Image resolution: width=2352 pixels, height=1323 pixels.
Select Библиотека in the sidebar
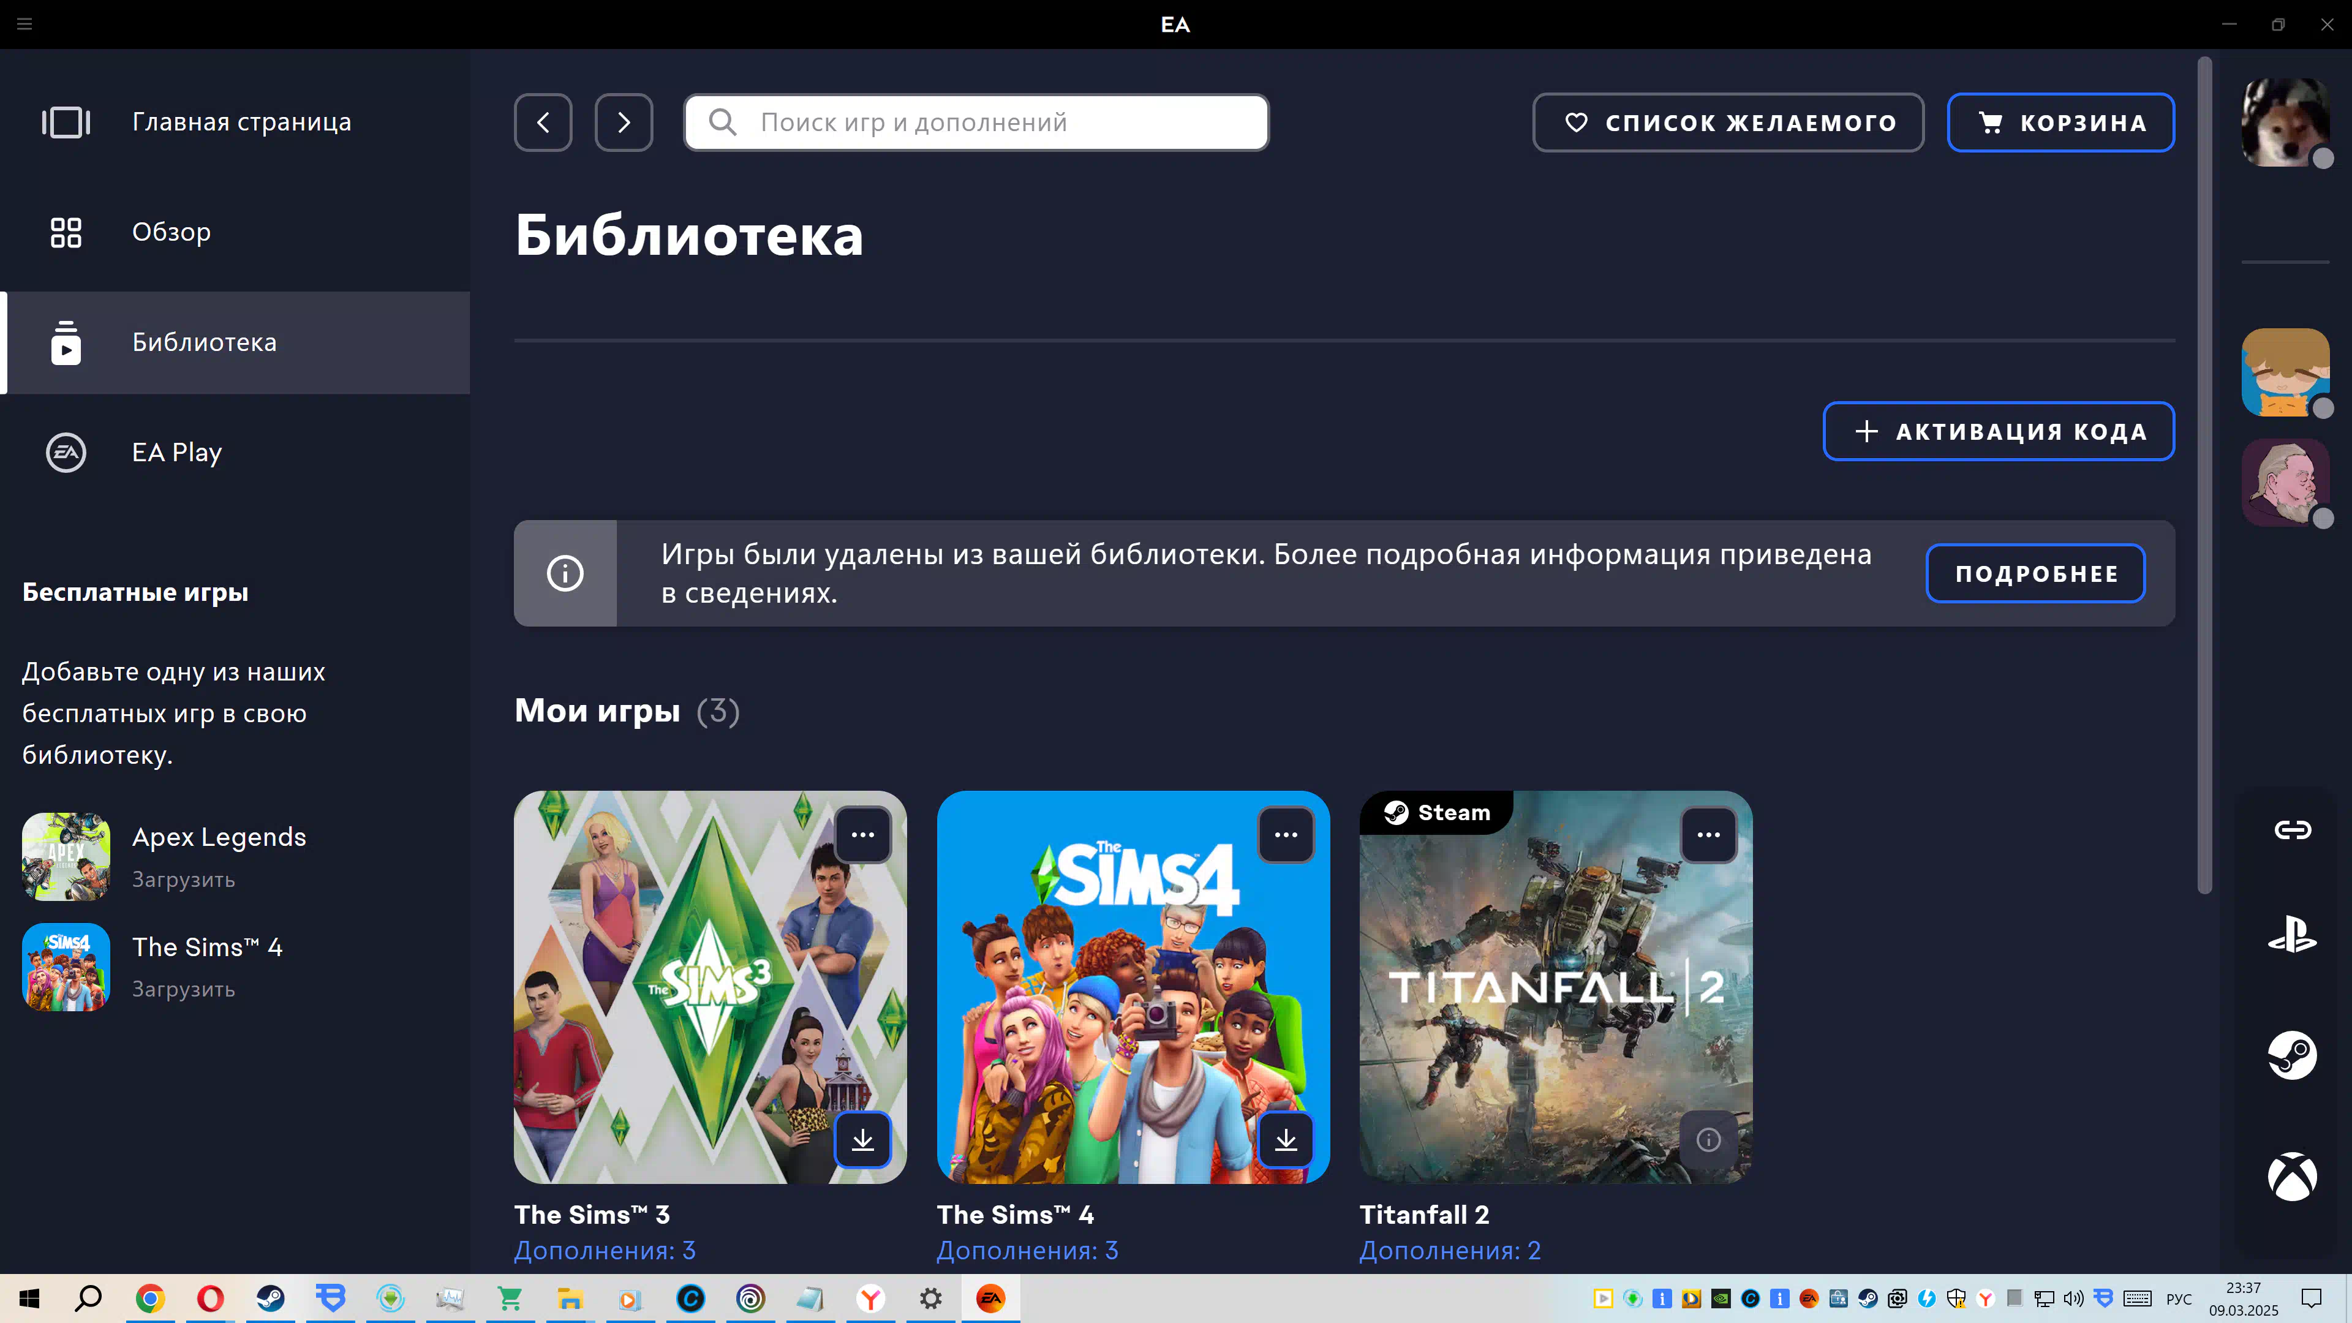tap(235, 342)
